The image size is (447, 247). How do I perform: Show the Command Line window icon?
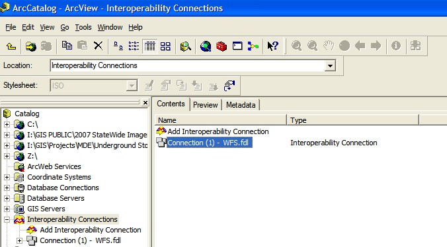[237, 46]
